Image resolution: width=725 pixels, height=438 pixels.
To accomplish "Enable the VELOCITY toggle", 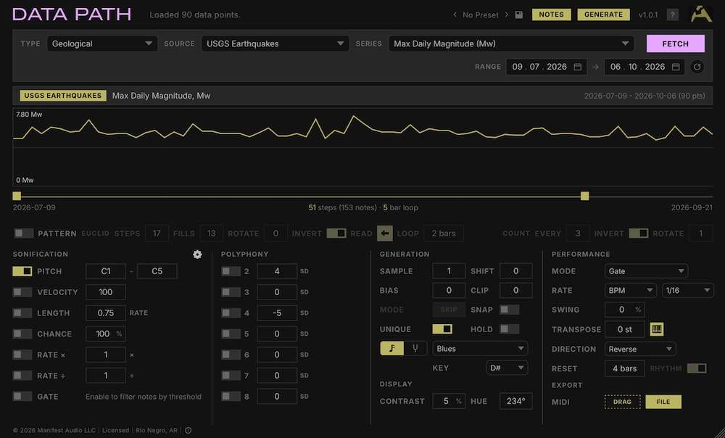I will [22, 292].
